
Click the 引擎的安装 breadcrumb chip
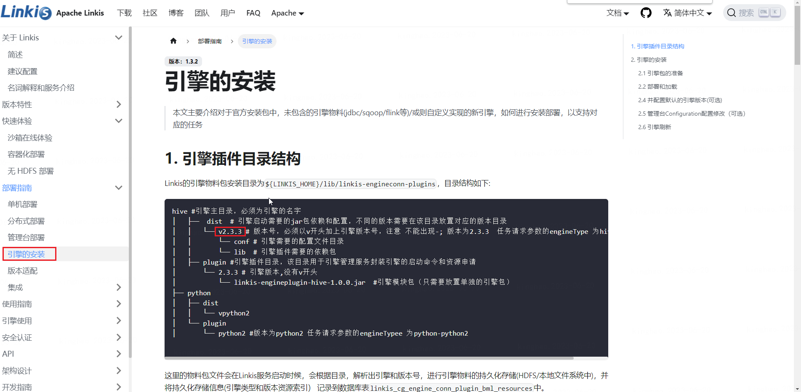(x=257, y=41)
